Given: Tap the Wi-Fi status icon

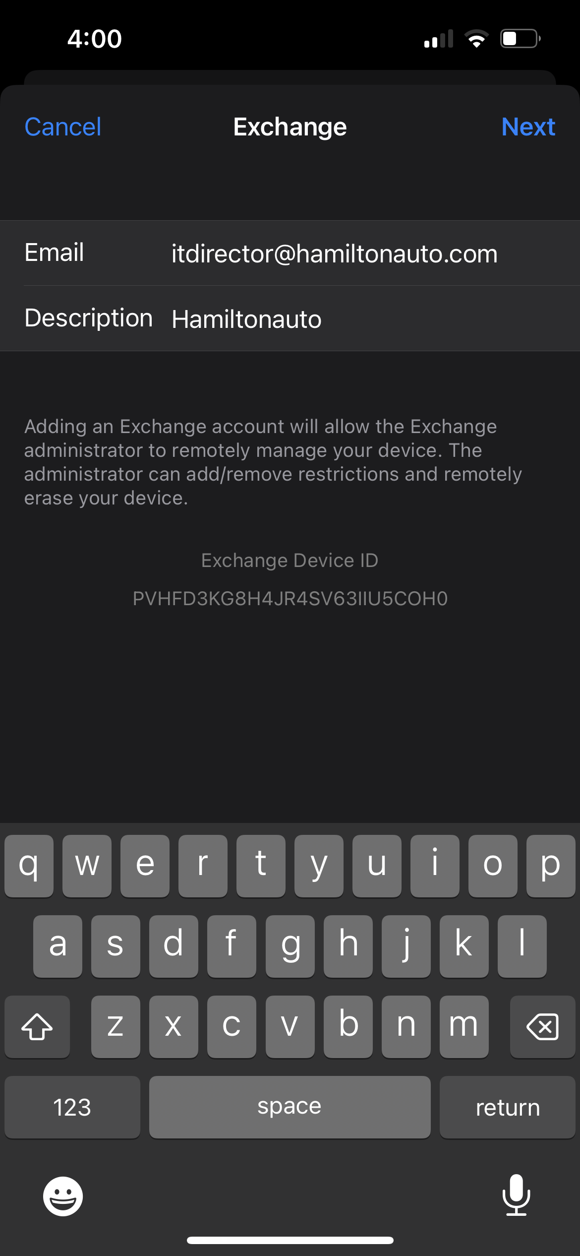Looking at the screenshot, I should (x=476, y=39).
